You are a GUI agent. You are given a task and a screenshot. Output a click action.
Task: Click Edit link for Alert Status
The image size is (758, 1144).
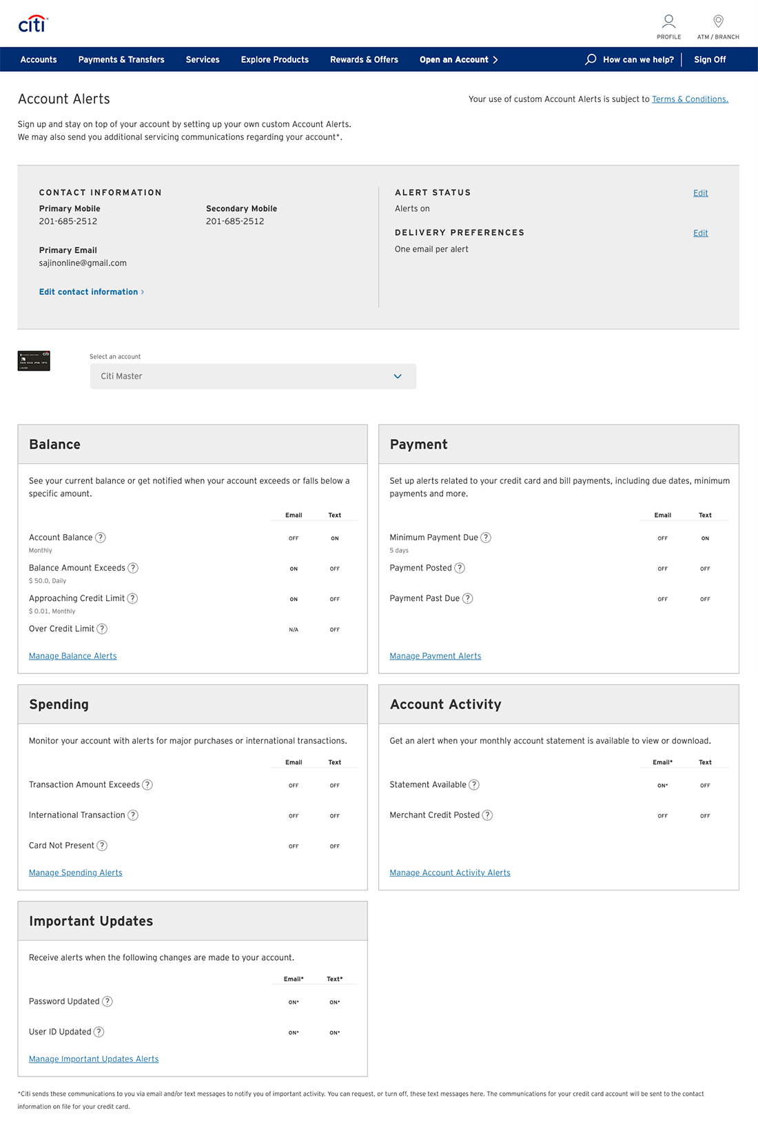click(x=701, y=193)
